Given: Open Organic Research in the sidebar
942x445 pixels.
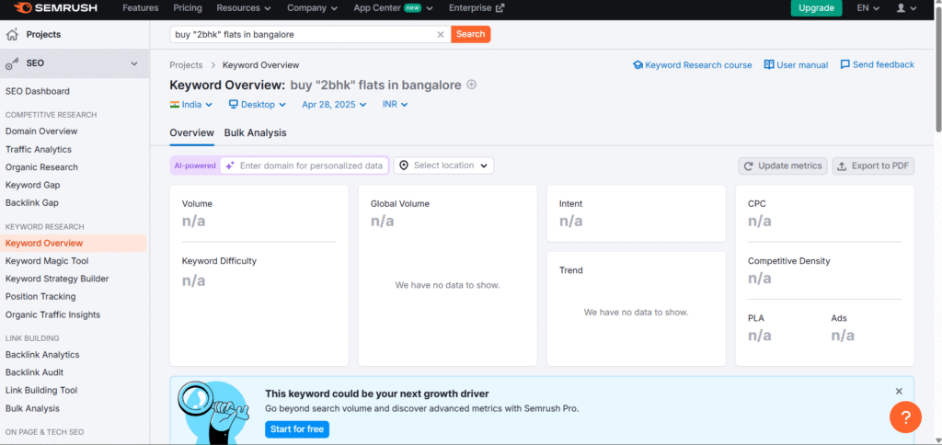Looking at the screenshot, I should point(41,167).
